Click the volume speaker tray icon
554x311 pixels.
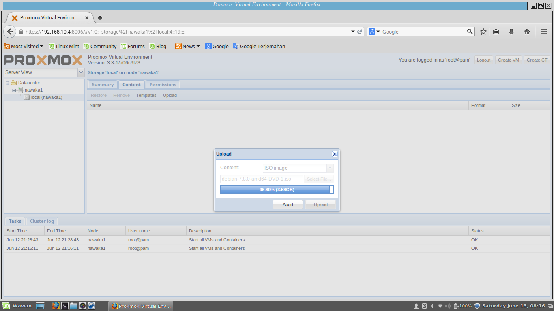coord(448,306)
